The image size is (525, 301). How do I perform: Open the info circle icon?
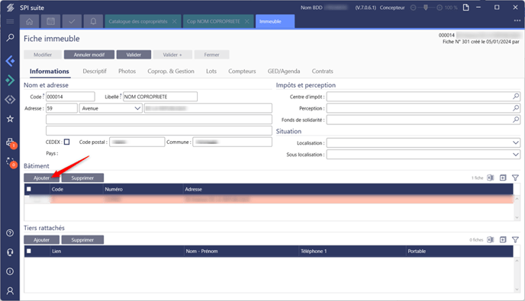pos(10,271)
